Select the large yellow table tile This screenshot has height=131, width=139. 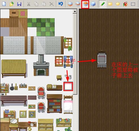[x=14, y=69]
